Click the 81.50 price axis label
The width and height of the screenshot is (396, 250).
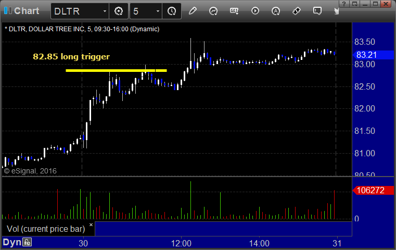365,131
